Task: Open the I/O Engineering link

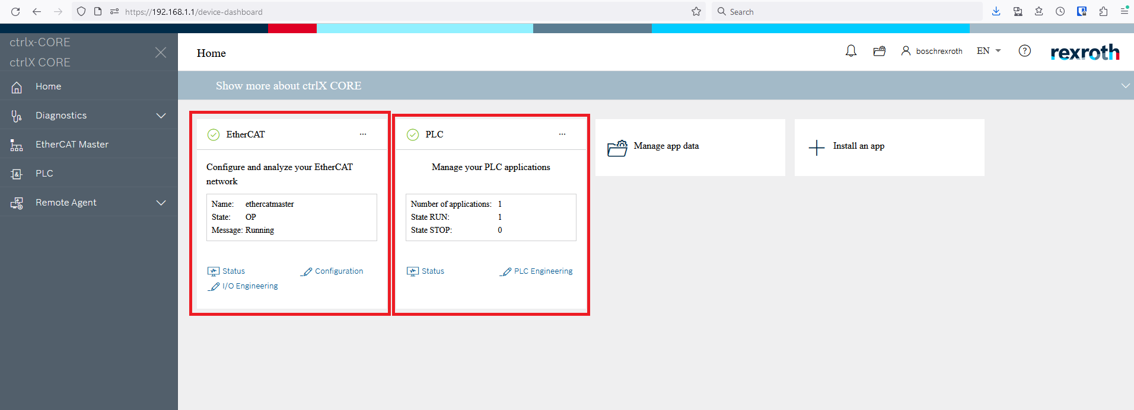Action: [x=249, y=286]
